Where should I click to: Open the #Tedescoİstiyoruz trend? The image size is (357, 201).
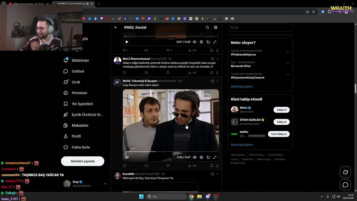coord(243,55)
